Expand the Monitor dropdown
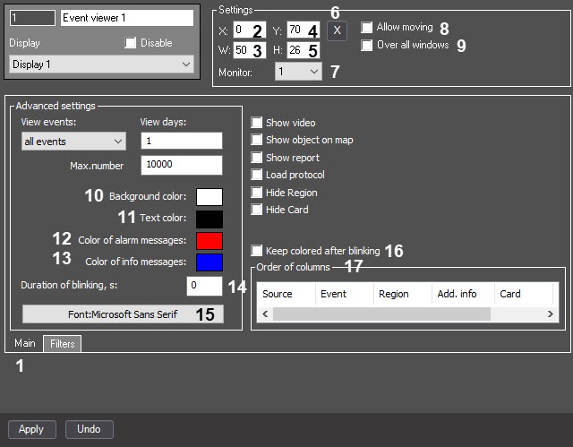The height and width of the screenshot is (447, 573). [x=296, y=72]
